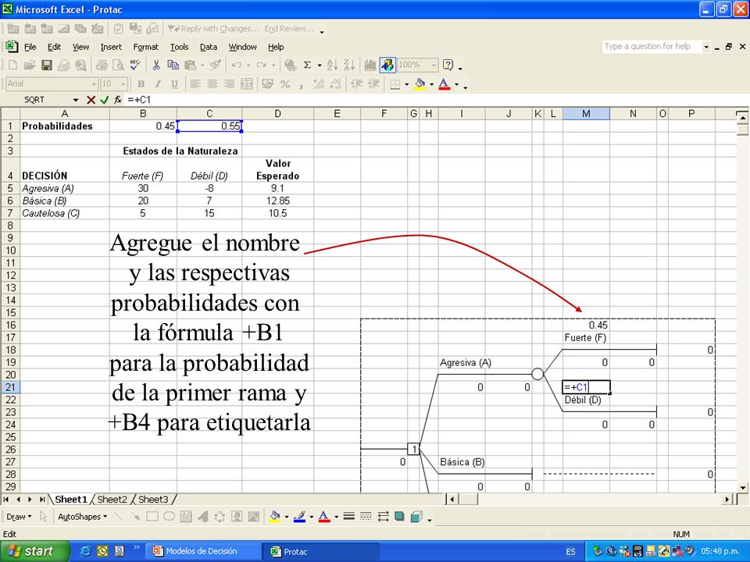Screen dimensions: 750x562
Task: Open the Chart Wizard icon
Action: [370, 65]
